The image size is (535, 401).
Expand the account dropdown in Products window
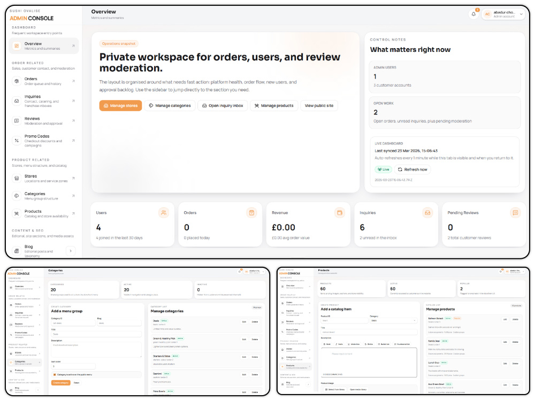point(516,272)
